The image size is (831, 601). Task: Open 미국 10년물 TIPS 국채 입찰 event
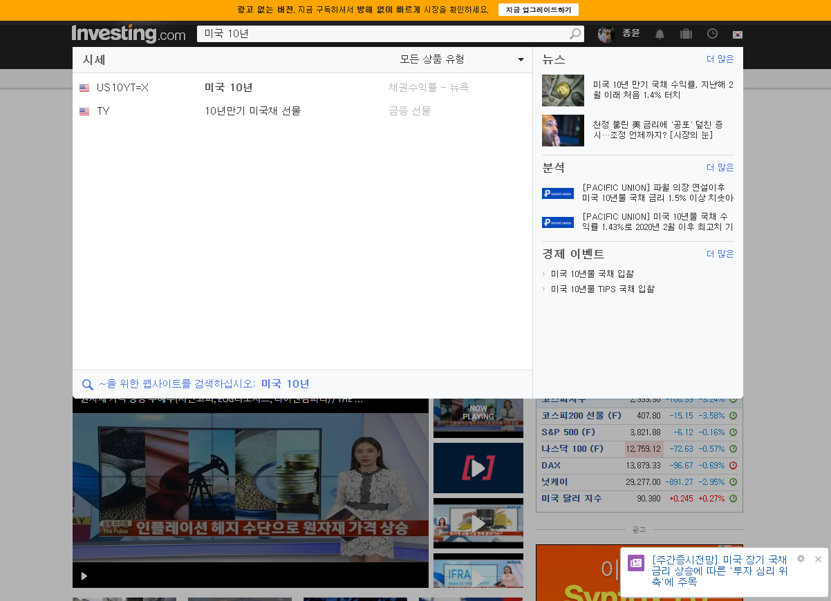(x=603, y=289)
